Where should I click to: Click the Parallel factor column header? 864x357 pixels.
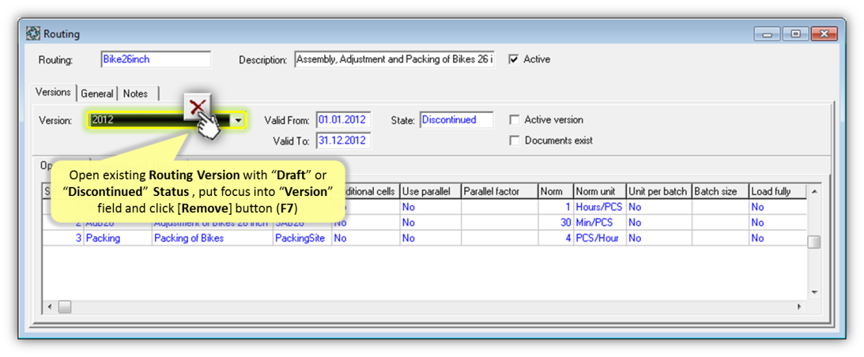500,191
